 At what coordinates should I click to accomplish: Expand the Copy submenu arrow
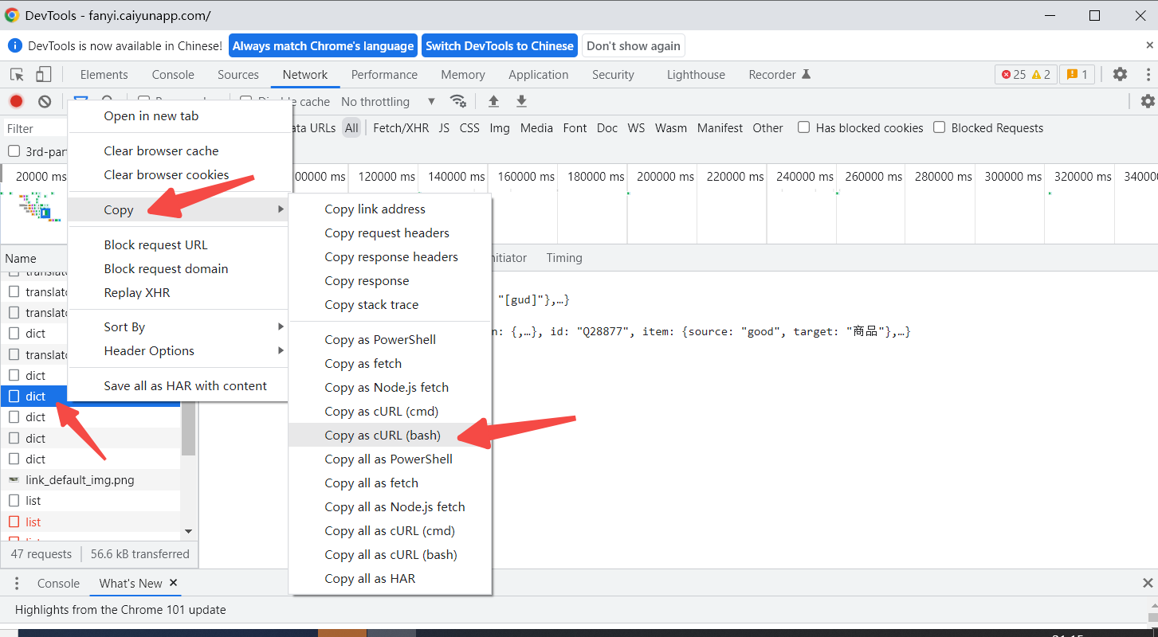(281, 209)
